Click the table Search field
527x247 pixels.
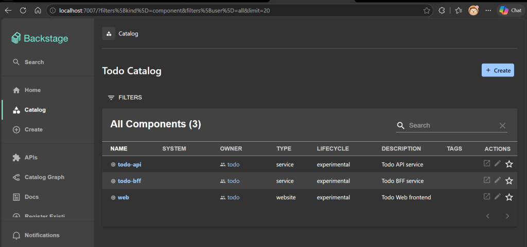click(x=451, y=125)
